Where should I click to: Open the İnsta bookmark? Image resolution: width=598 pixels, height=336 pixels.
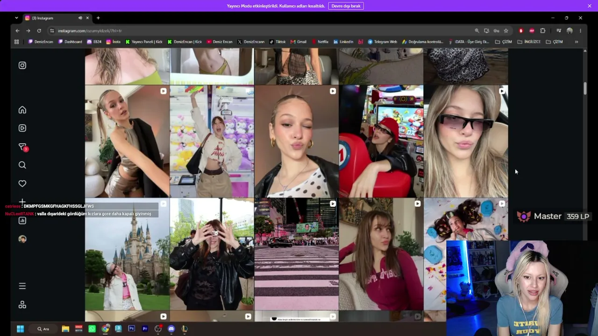pos(114,42)
